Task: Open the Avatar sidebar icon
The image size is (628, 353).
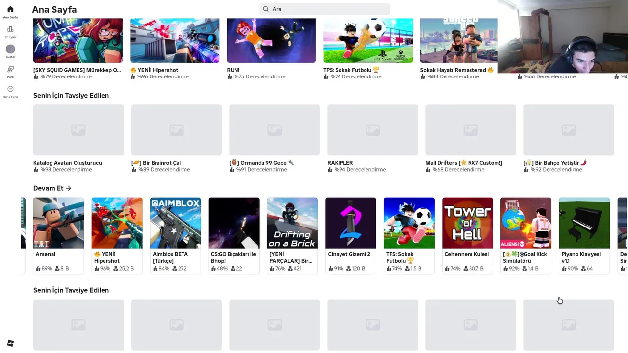Action: point(10,49)
